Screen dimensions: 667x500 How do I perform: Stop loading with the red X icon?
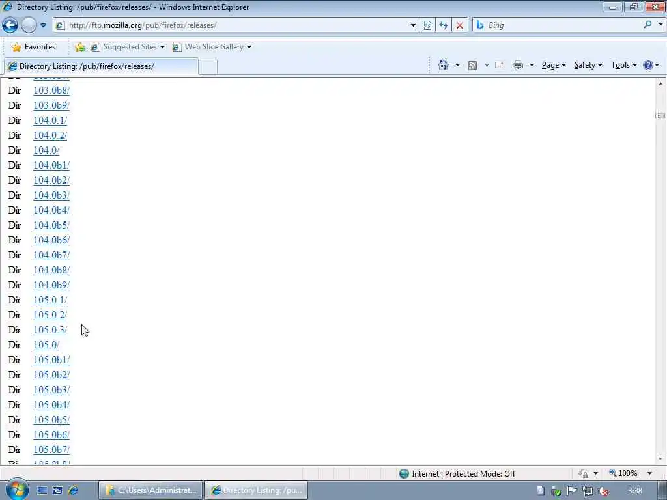click(459, 25)
